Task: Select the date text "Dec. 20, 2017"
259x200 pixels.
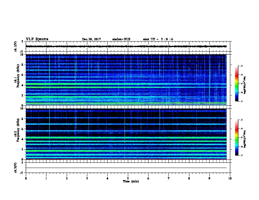Action: [91, 39]
